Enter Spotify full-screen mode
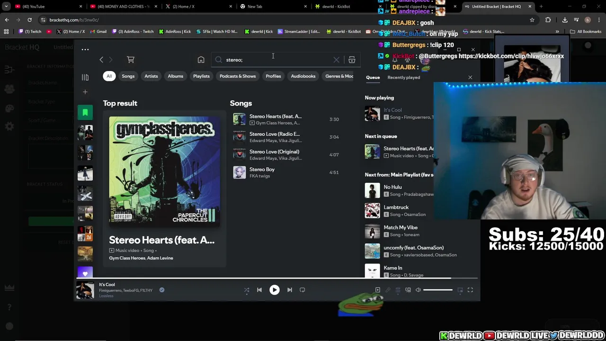 click(470, 290)
